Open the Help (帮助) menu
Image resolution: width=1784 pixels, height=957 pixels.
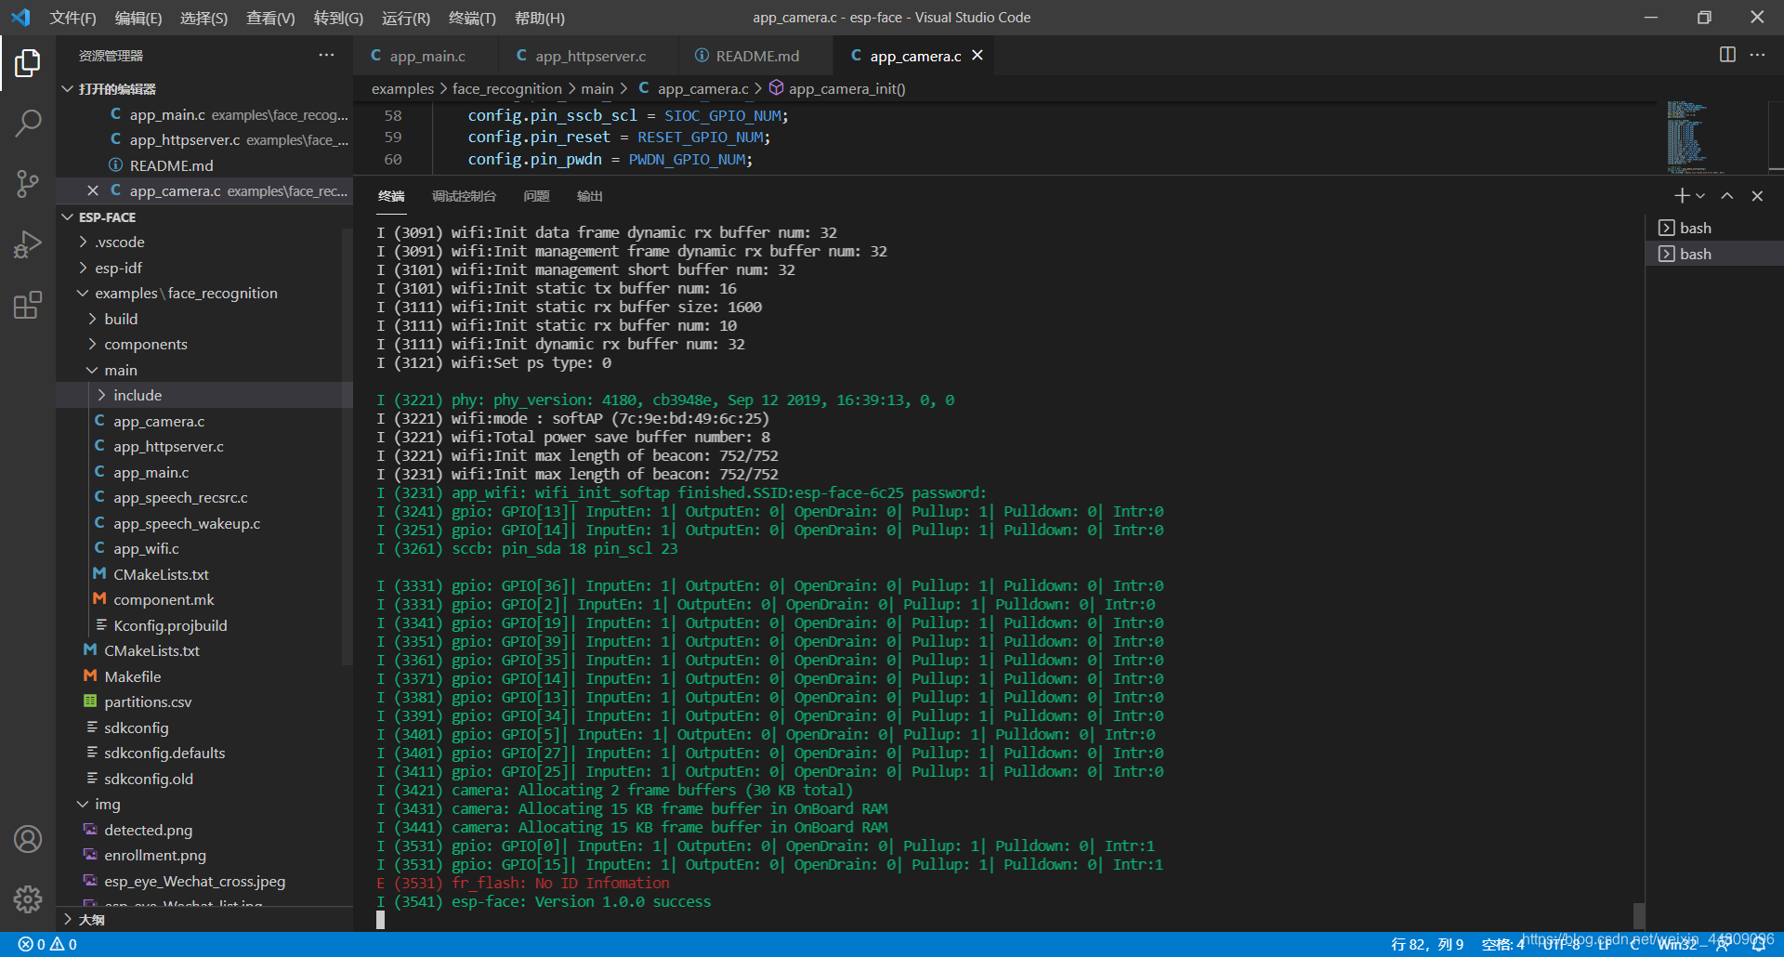point(539,18)
